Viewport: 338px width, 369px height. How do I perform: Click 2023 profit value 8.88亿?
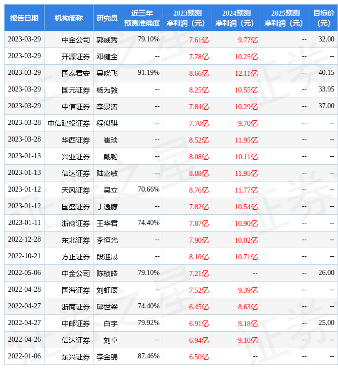[x=199, y=173]
